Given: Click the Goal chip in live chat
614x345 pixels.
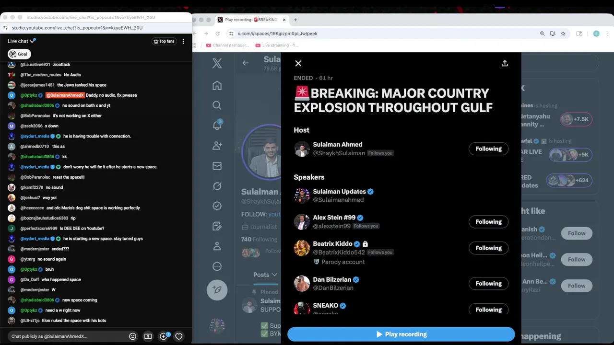Looking at the screenshot, I should click(x=19, y=54).
